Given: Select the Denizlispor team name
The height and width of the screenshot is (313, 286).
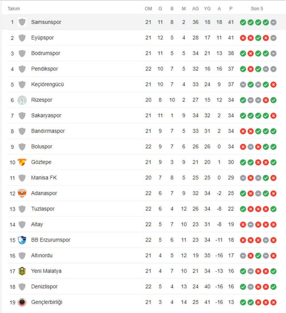Looking at the screenshot, I should pyautogui.click(x=44, y=287).
